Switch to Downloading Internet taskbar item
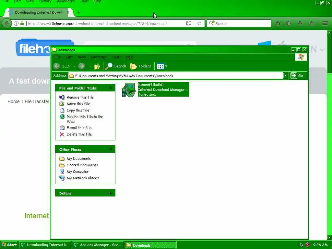This screenshot has width=332, height=249. [x=45, y=245]
